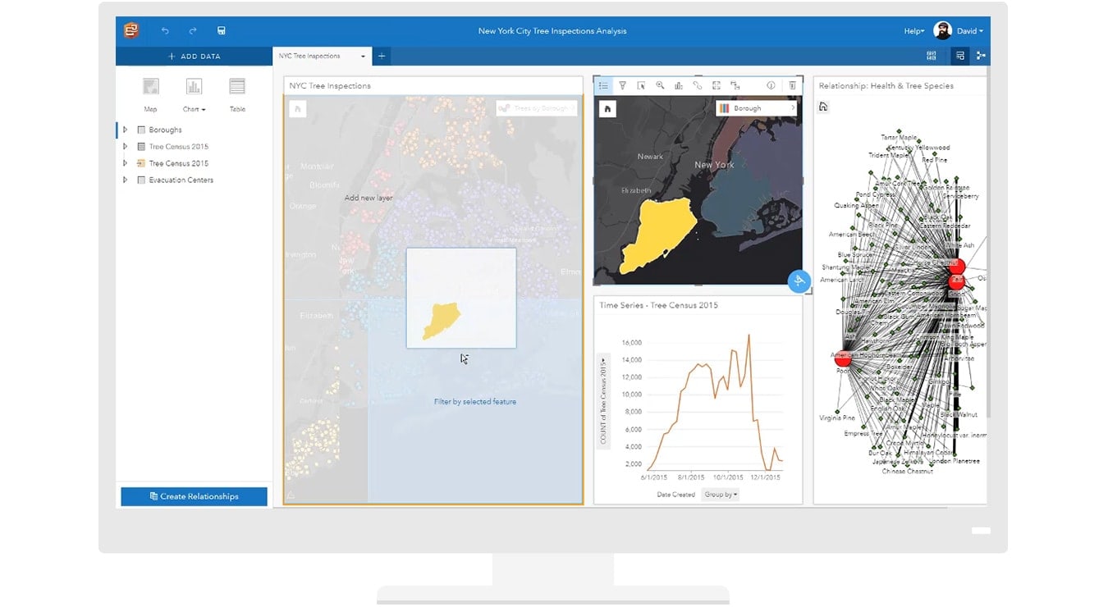Toggle the Legend button on borough map card

(603, 85)
